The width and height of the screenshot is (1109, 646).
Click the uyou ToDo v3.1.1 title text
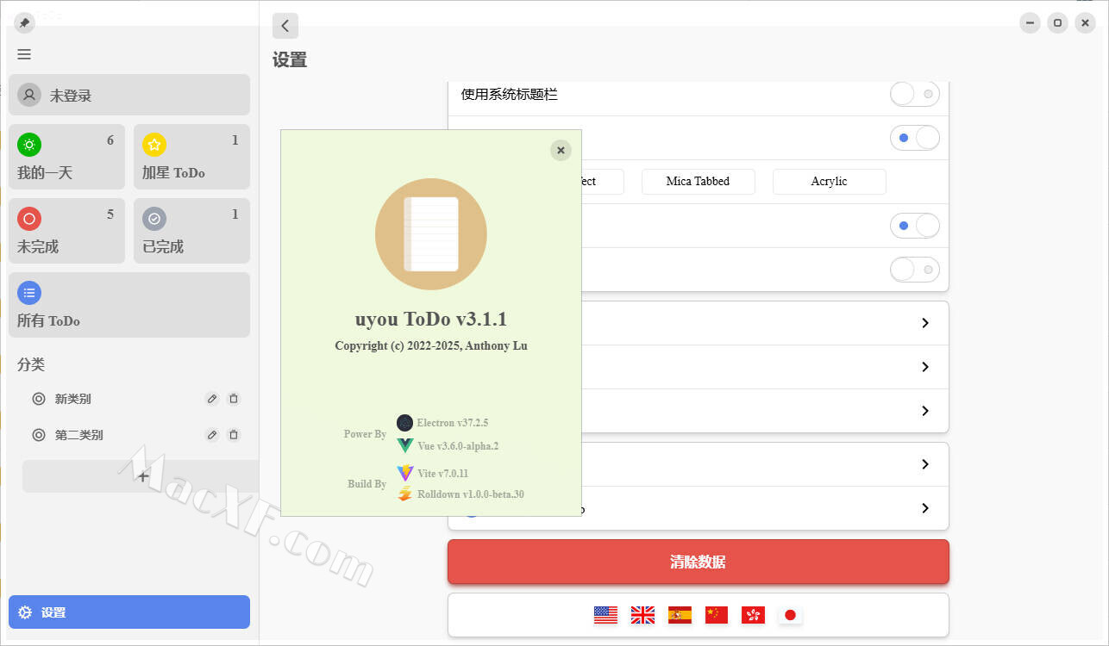point(431,319)
